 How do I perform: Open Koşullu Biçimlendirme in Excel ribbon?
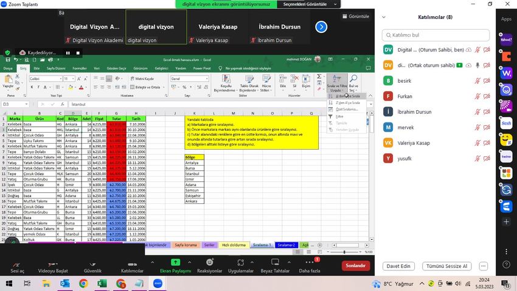click(226, 83)
